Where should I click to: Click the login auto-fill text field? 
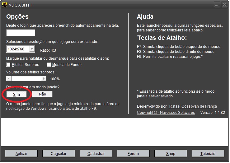[21, 33]
